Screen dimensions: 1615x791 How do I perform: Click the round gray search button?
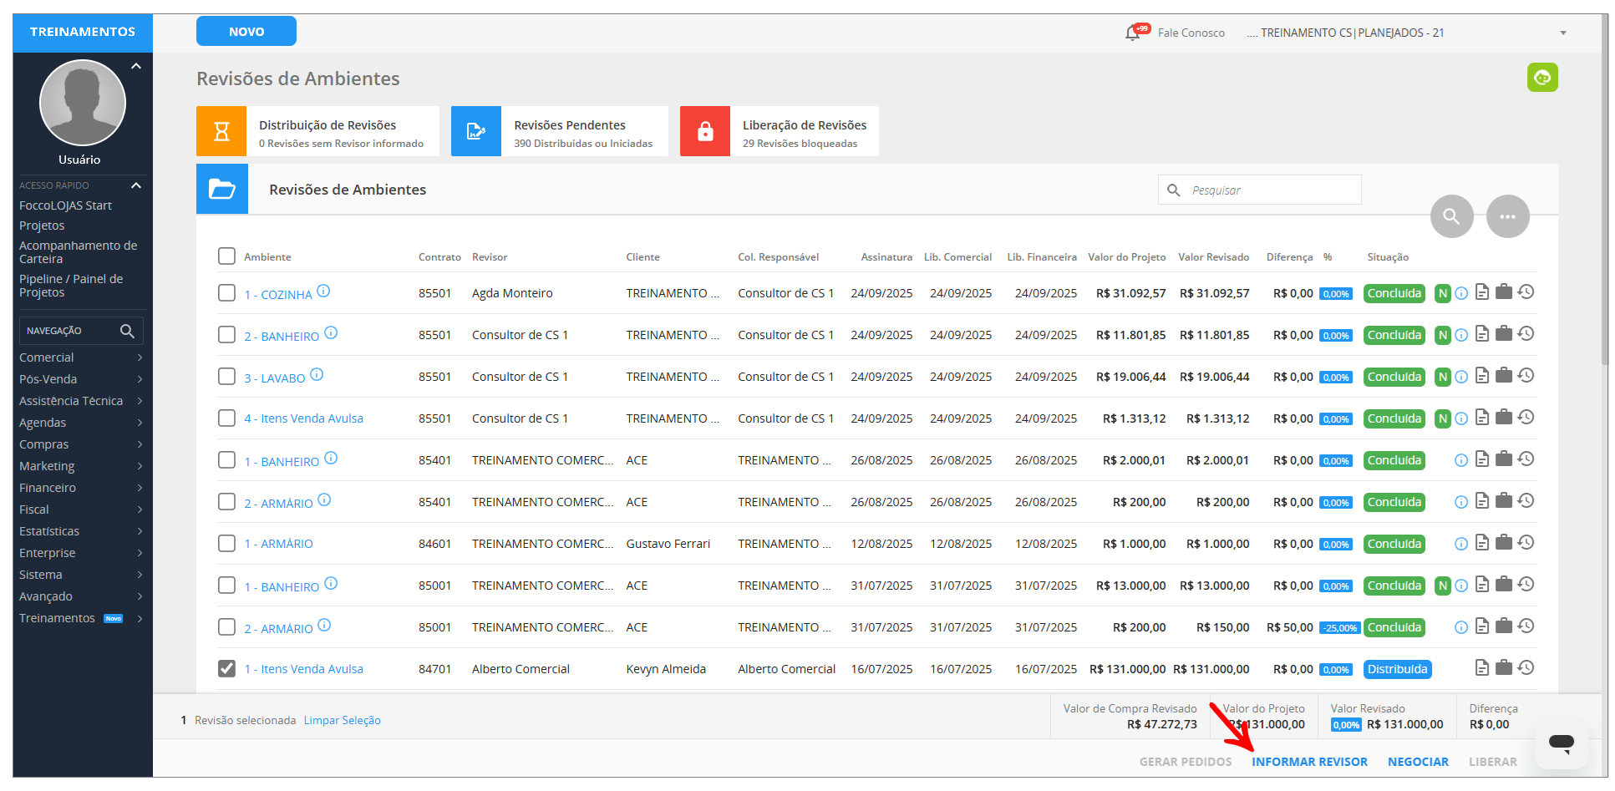pos(1451,216)
